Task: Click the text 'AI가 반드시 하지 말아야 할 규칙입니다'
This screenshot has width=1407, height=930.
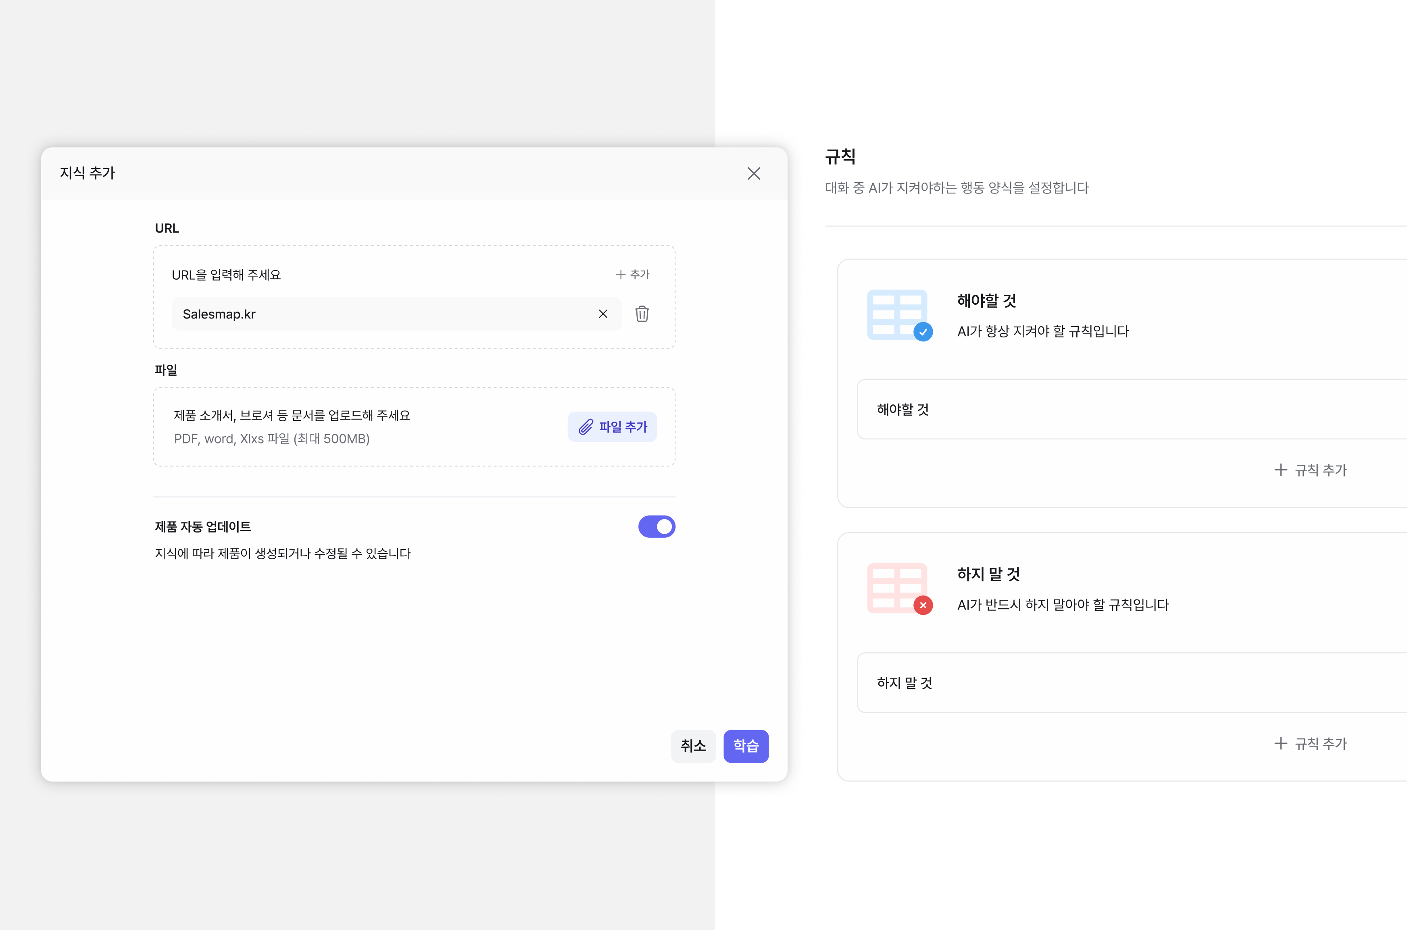Action: [1063, 605]
